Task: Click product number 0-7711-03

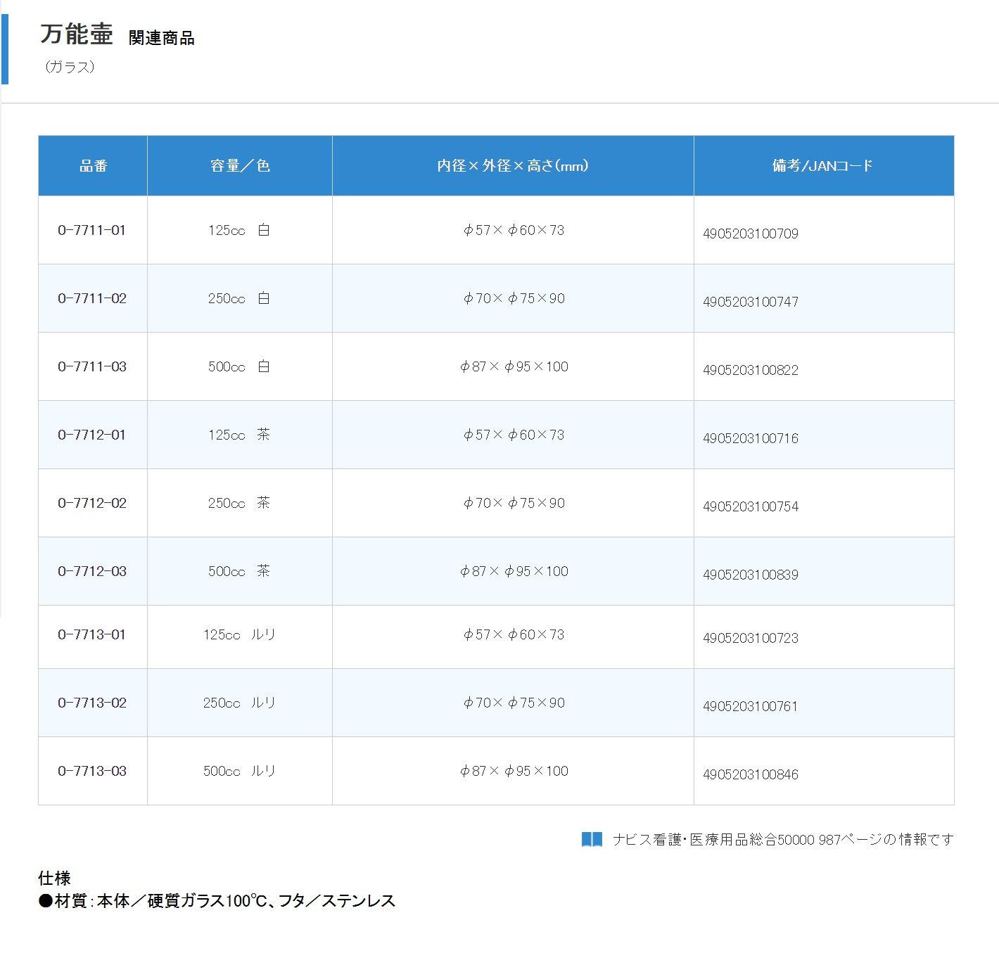Action: click(92, 367)
